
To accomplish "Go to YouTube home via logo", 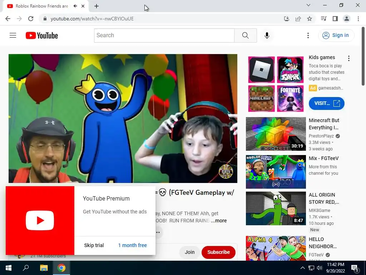I will [x=42, y=35].
